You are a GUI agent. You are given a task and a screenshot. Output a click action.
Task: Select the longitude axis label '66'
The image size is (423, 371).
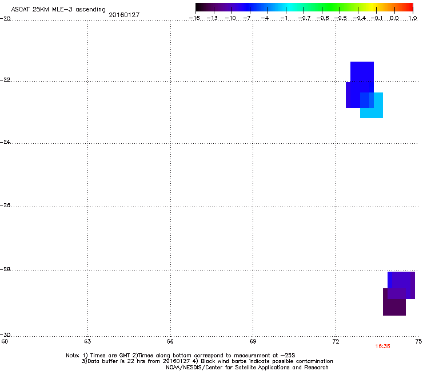(170, 341)
